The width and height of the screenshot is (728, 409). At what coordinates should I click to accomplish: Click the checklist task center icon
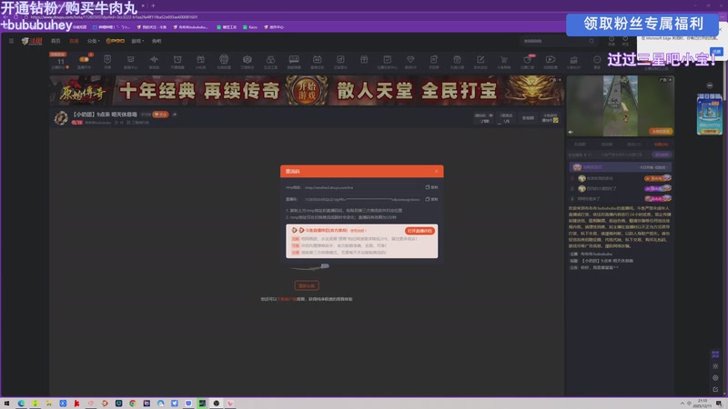(x=388, y=59)
